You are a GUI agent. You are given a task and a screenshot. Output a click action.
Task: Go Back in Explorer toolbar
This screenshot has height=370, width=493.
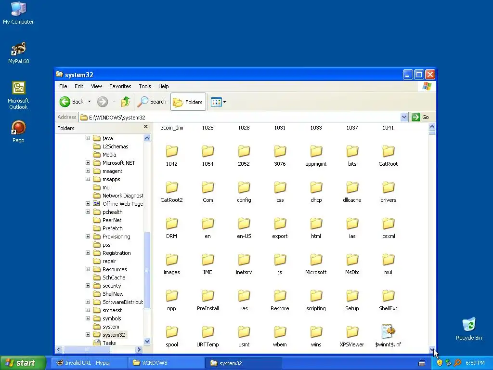[x=72, y=102]
